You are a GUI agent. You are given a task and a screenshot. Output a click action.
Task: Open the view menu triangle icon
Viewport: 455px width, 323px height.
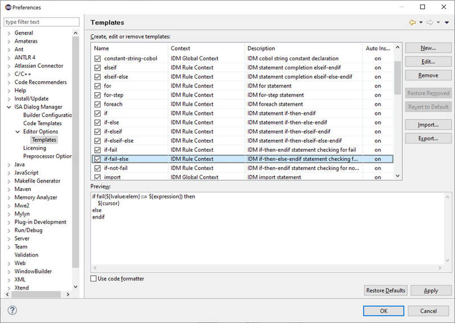(x=447, y=23)
